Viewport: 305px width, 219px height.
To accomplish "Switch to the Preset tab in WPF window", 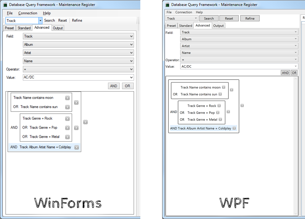I will [x=171, y=26].
